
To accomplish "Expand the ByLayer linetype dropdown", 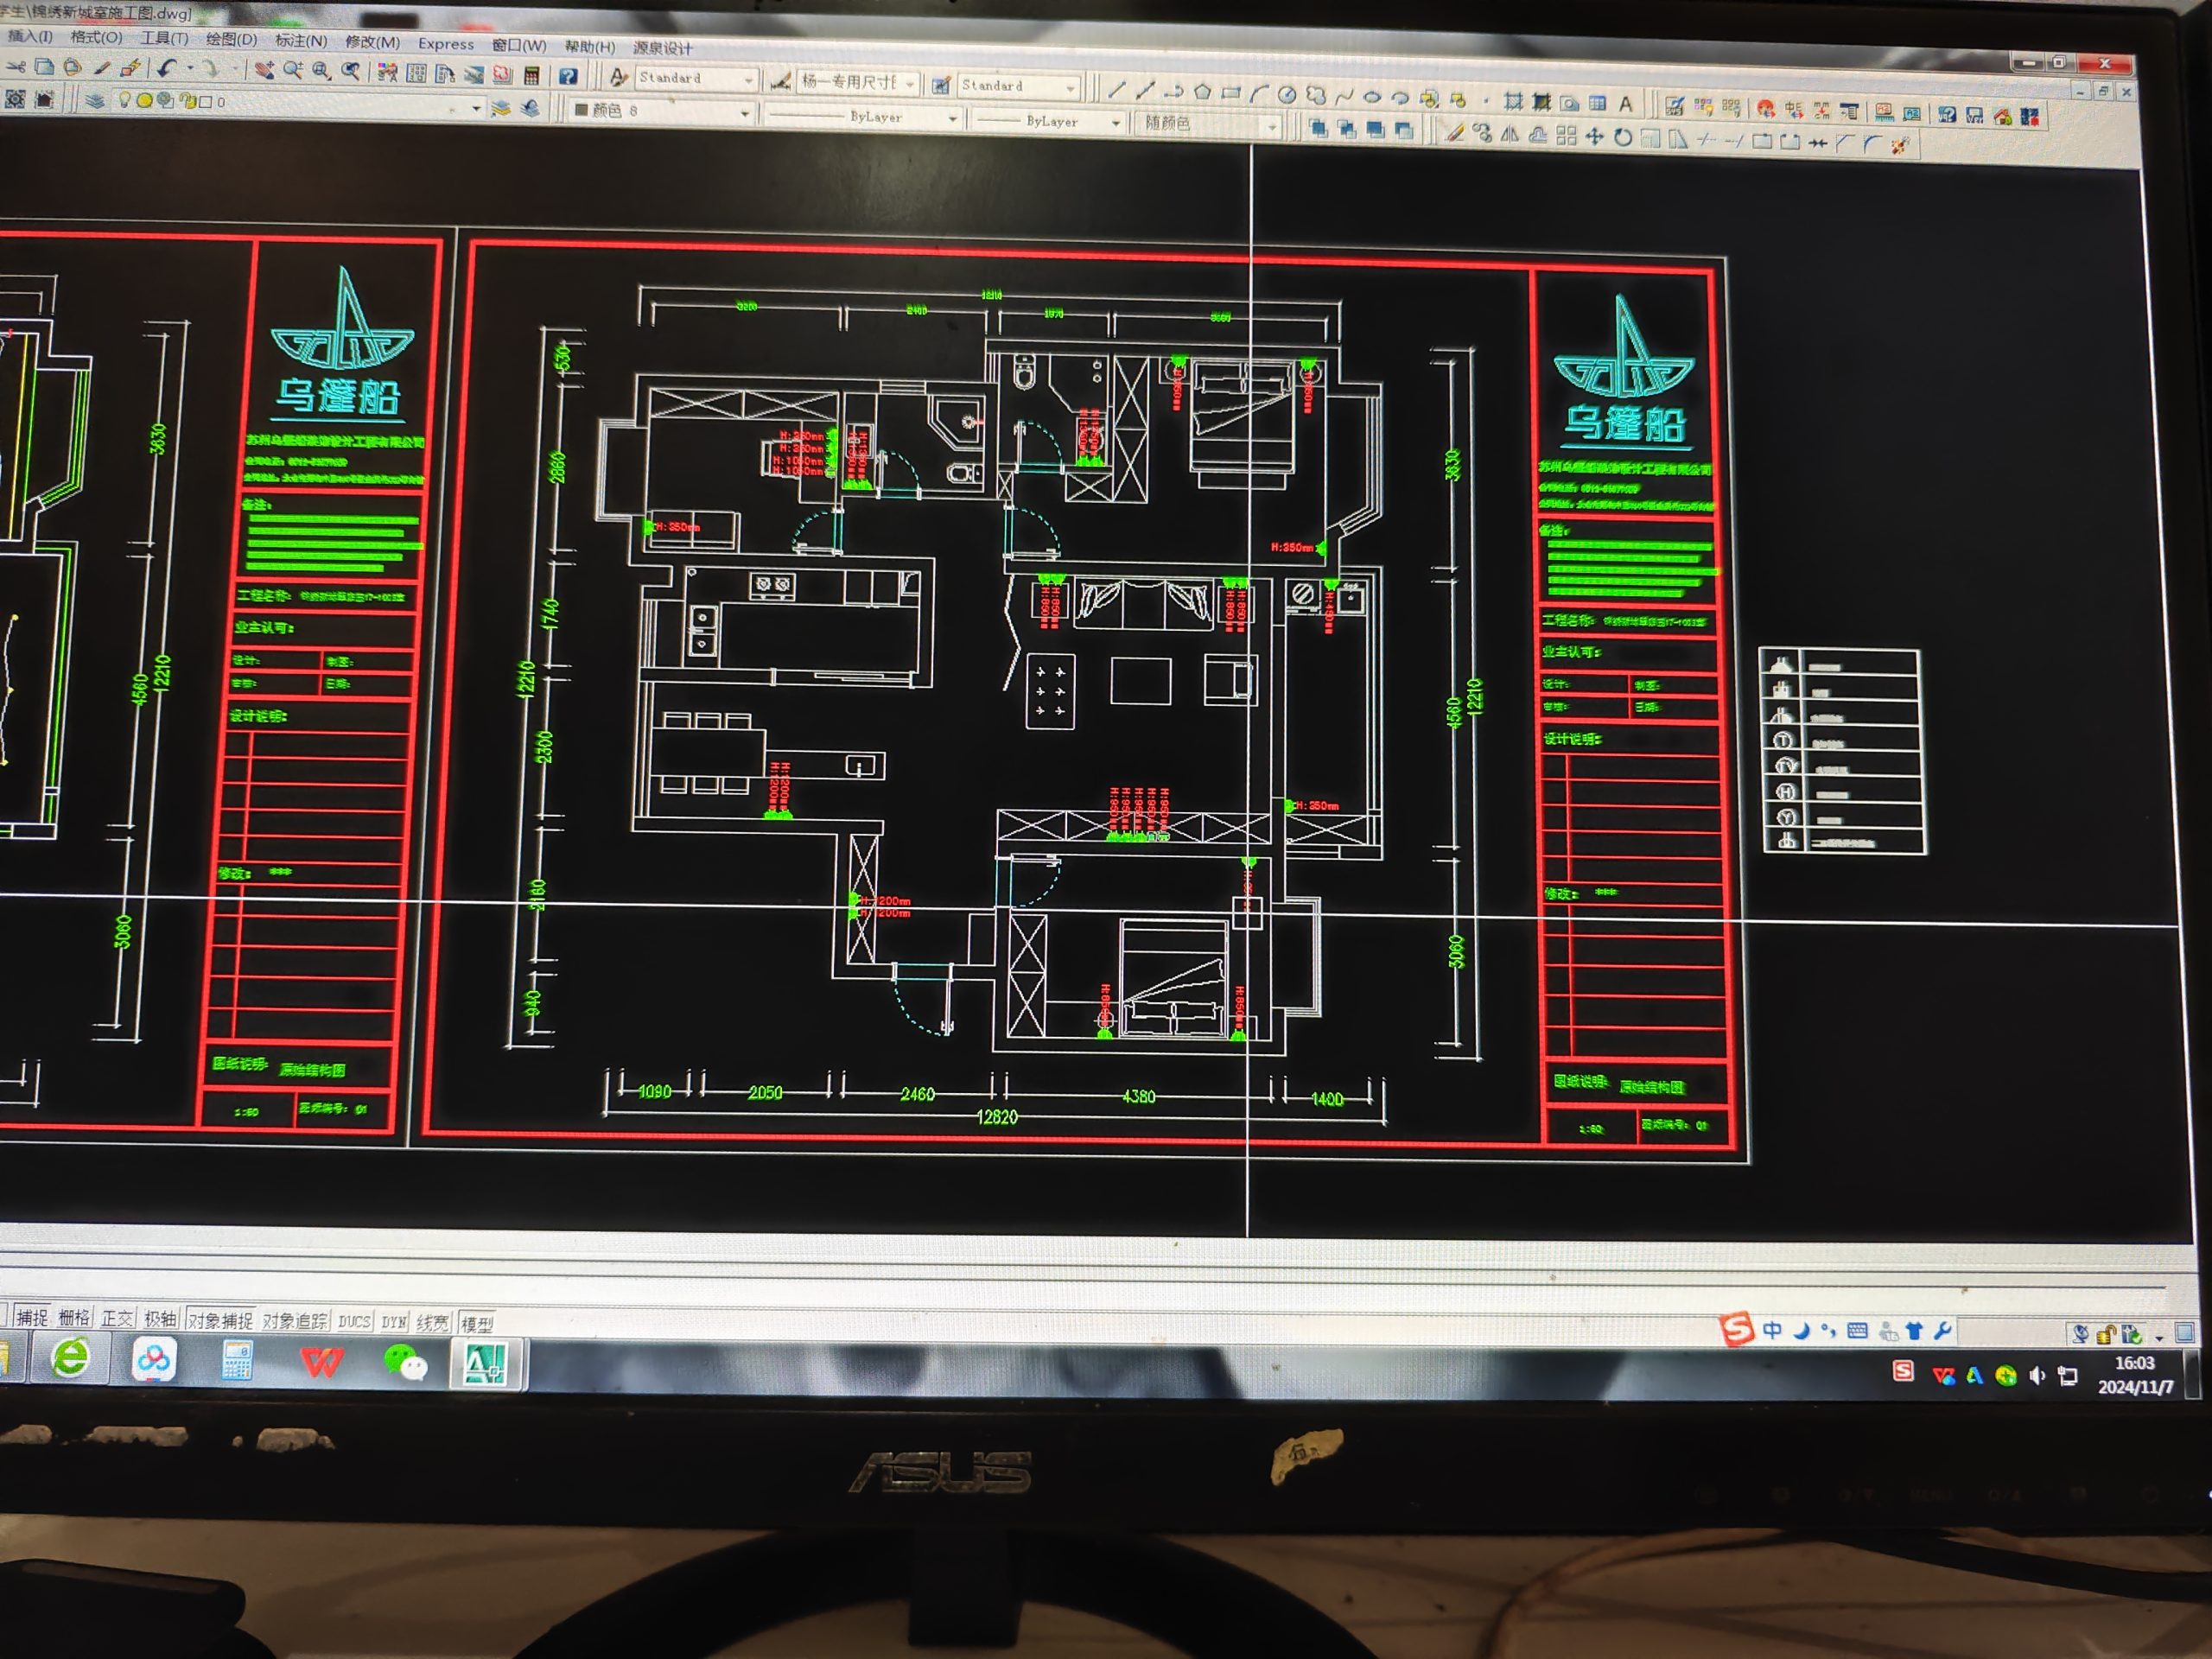I will (x=952, y=119).
